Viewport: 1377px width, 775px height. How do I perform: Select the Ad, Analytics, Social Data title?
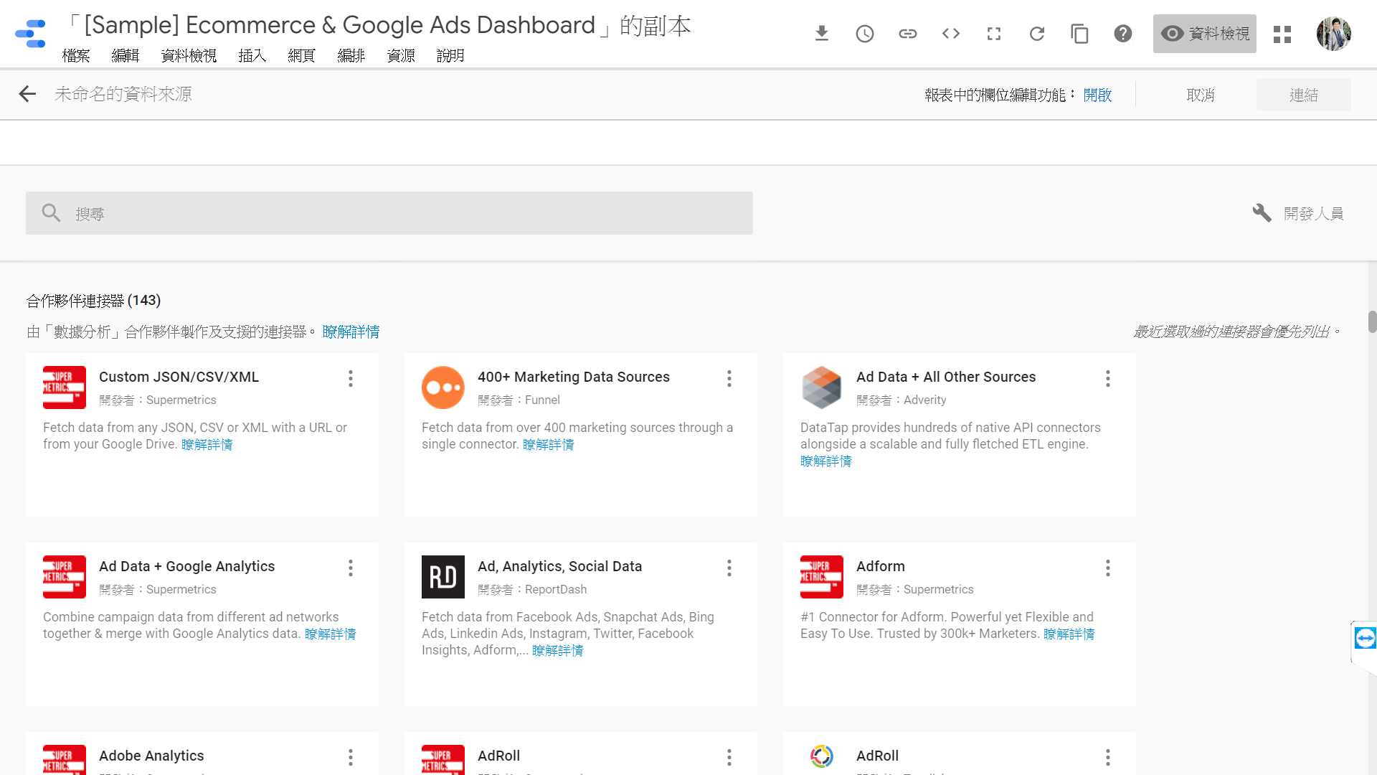tap(559, 566)
